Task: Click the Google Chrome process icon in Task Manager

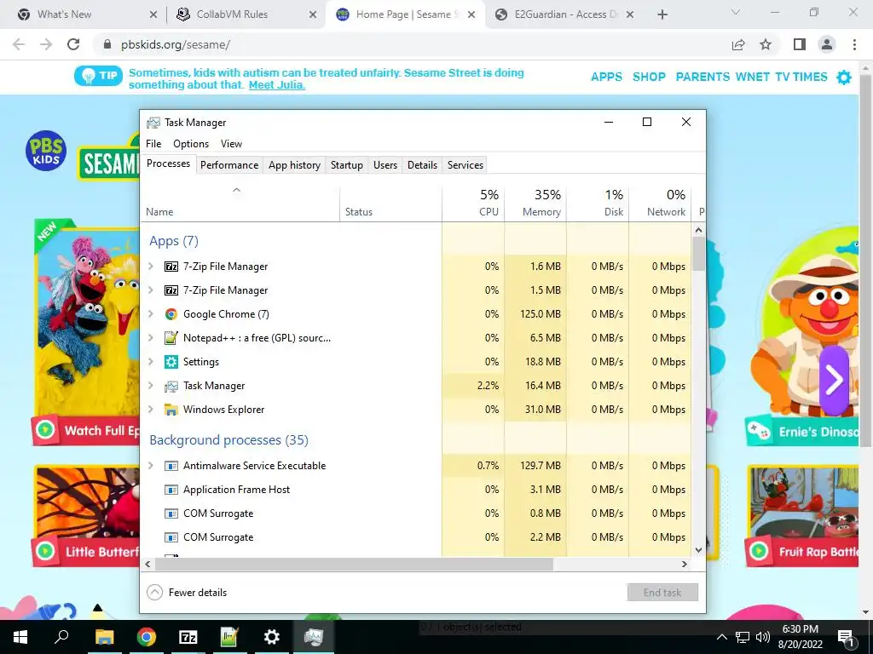Action: click(x=171, y=314)
